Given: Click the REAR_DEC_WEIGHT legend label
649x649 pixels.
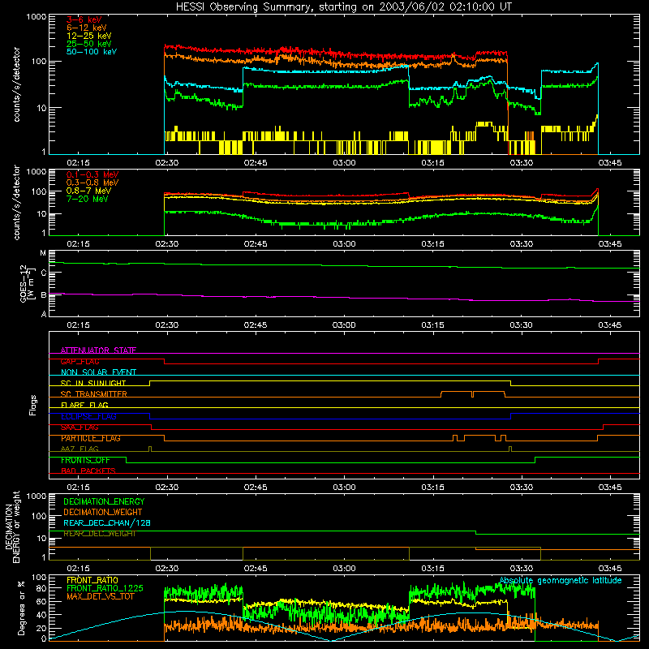Looking at the screenshot, I should pyautogui.click(x=99, y=534).
